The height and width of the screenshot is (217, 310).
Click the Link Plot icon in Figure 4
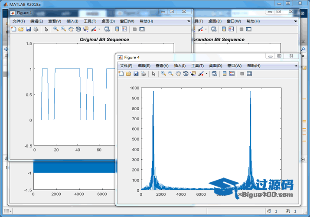(x=214, y=74)
